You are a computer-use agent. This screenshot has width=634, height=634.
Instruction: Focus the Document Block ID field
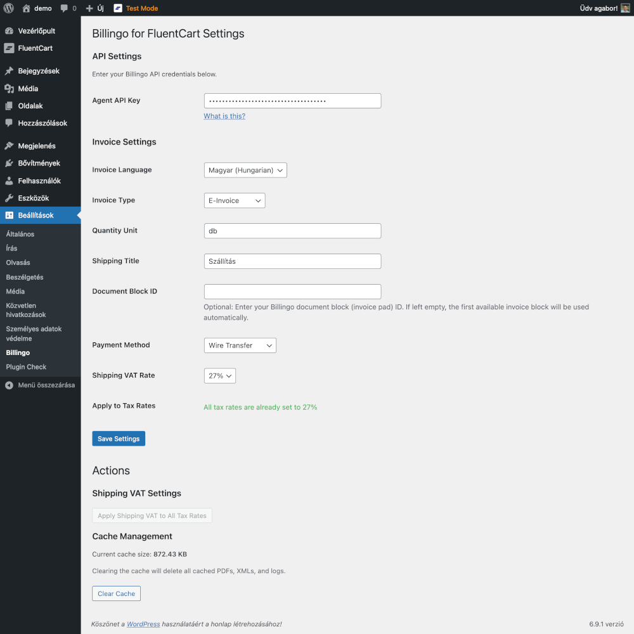(292, 291)
